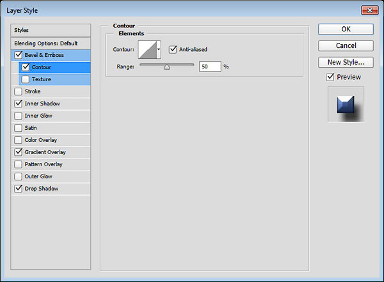
Task: Select the Stroke label
Action: point(33,91)
